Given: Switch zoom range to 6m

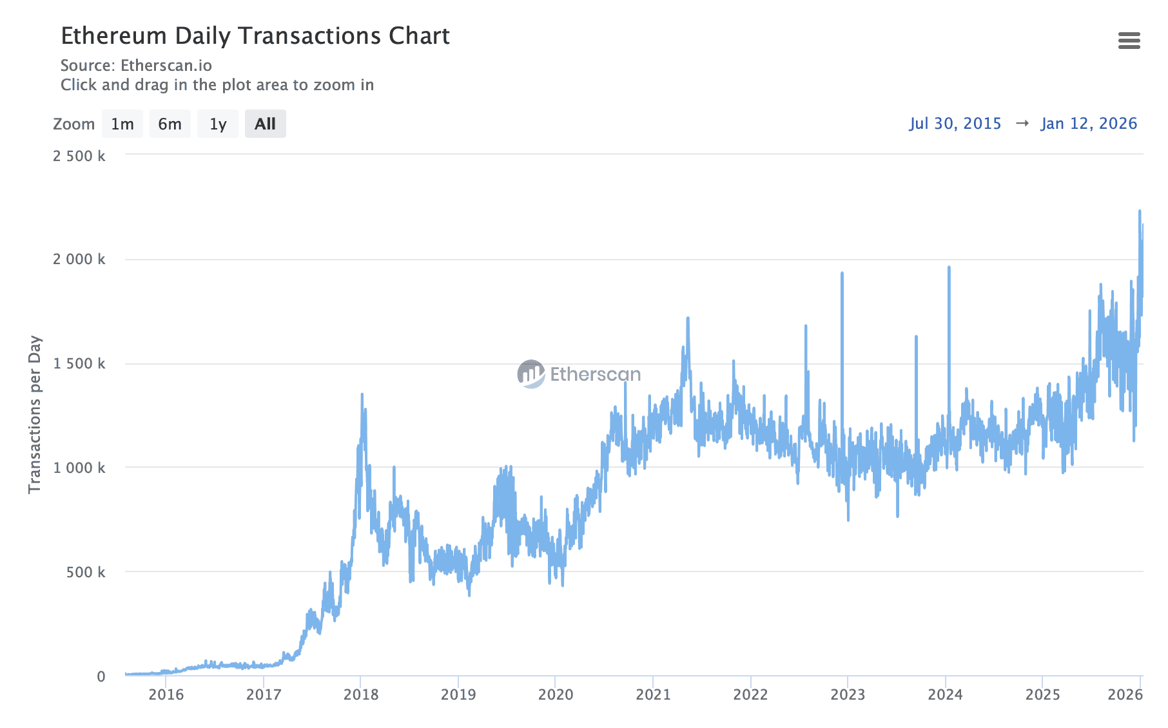Looking at the screenshot, I should coord(170,124).
